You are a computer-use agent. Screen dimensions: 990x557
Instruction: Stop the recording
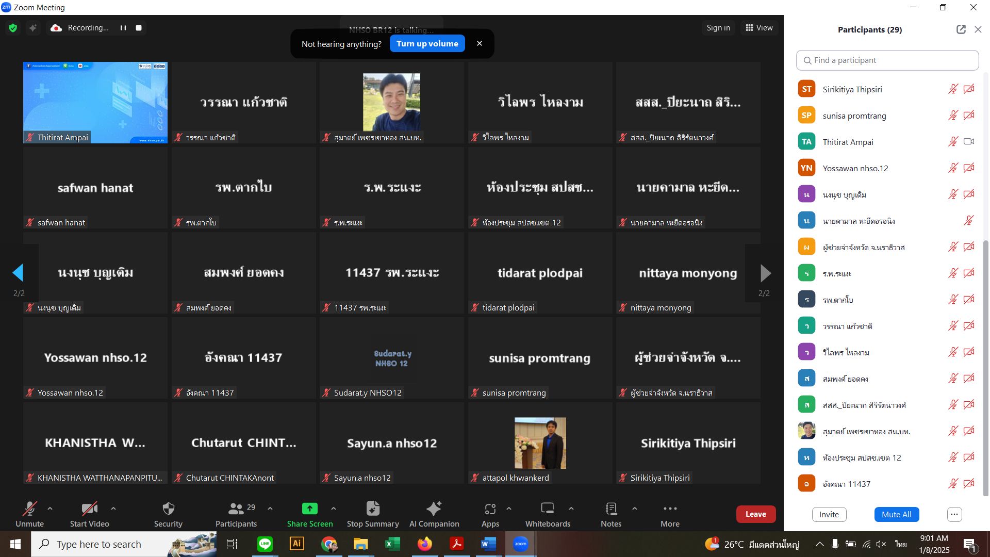[x=139, y=28]
